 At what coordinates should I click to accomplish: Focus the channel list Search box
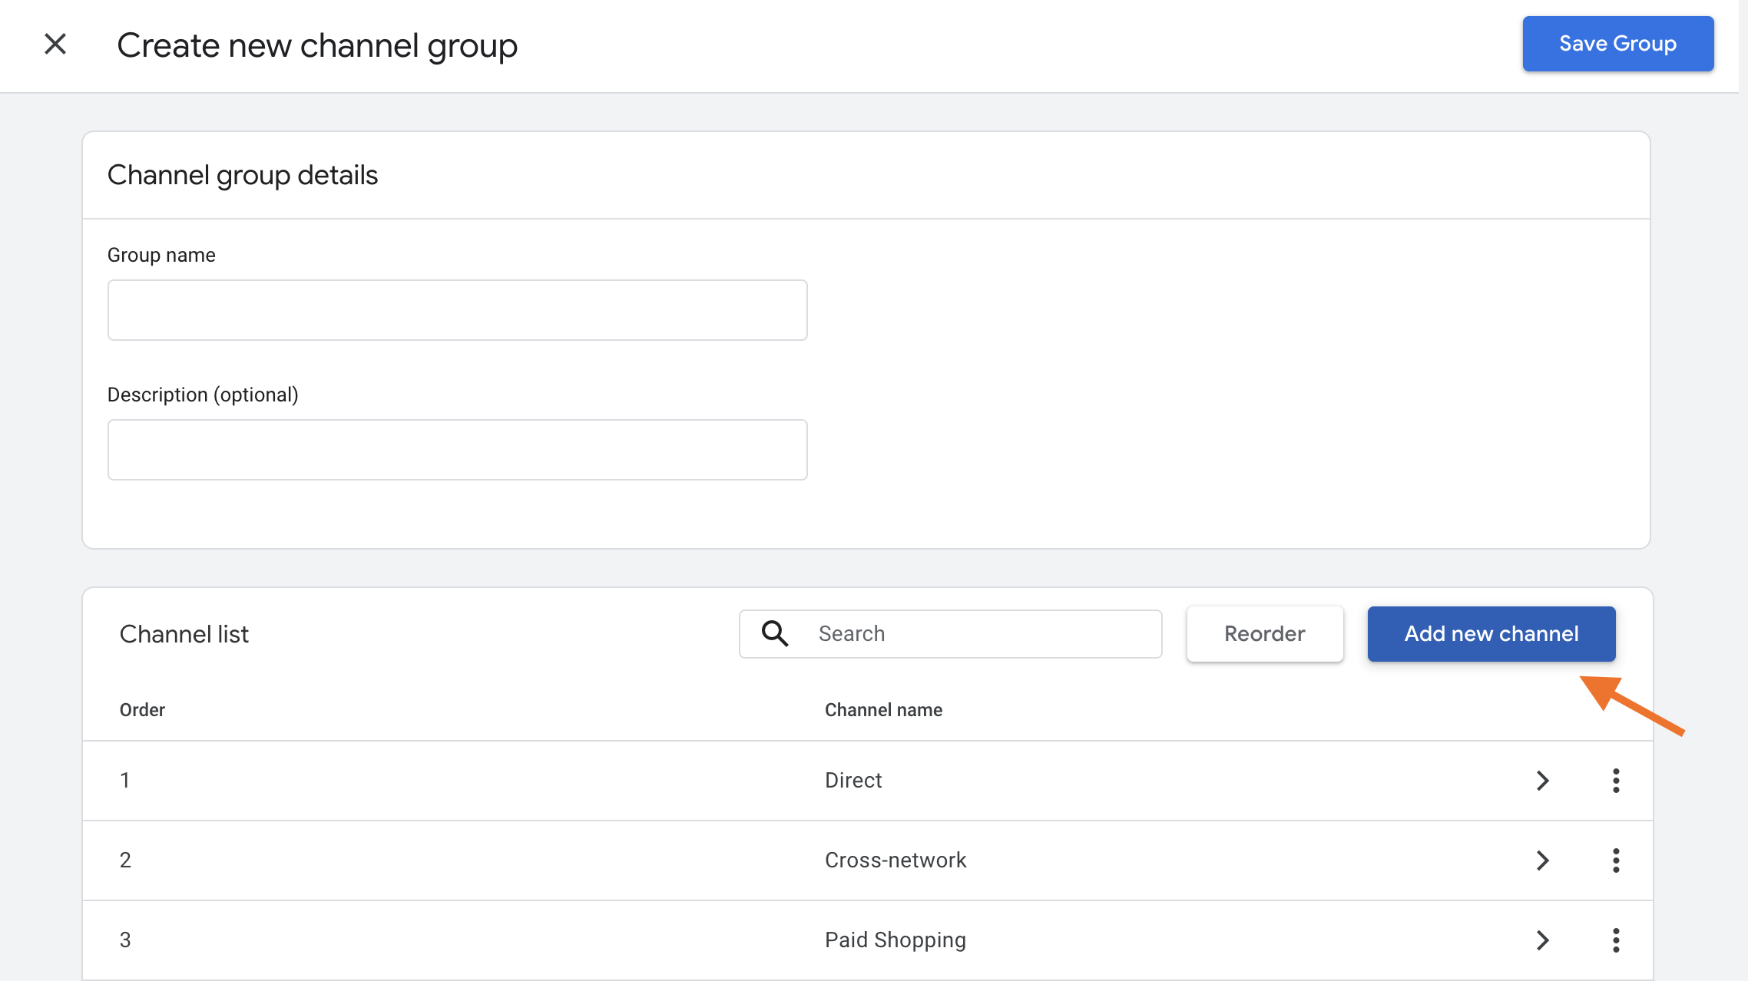click(x=951, y=634)
